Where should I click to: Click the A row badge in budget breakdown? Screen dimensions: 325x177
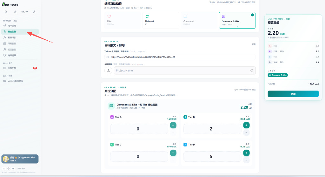click(270, 46)
